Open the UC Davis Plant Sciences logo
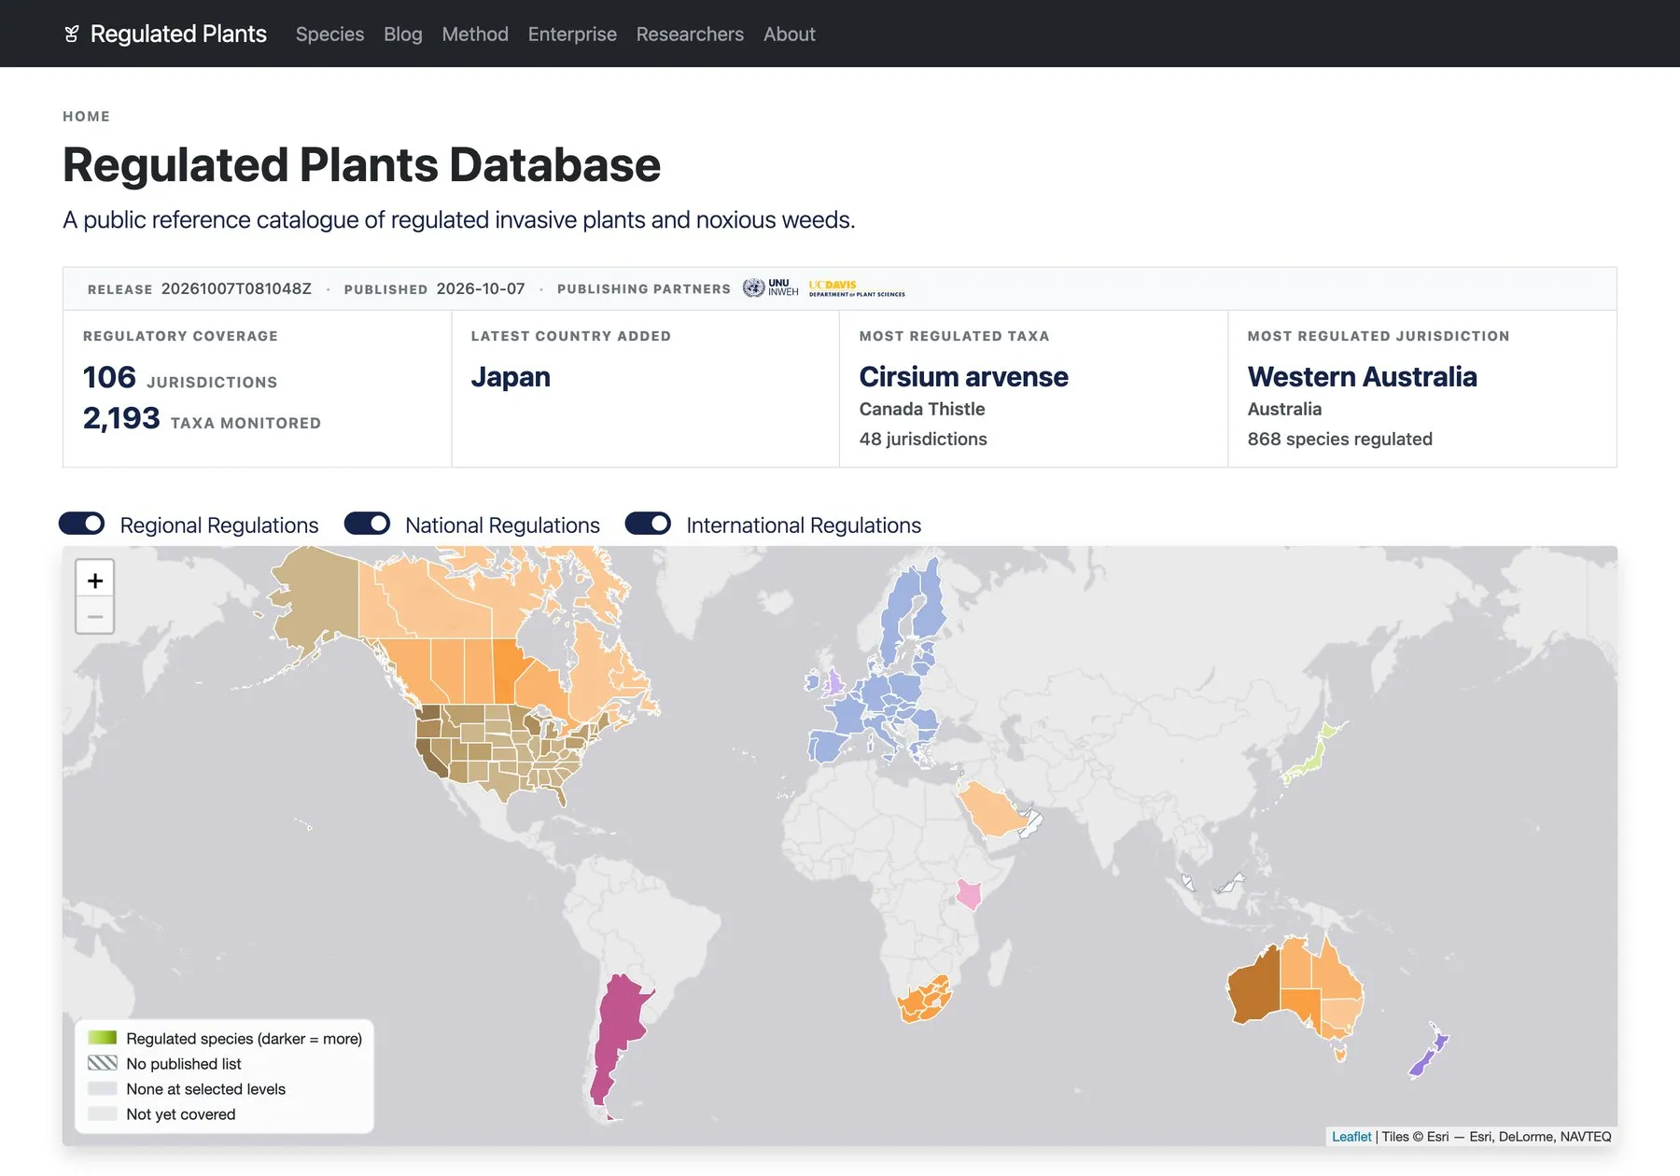The image size is (1680, 1176). 857,288
